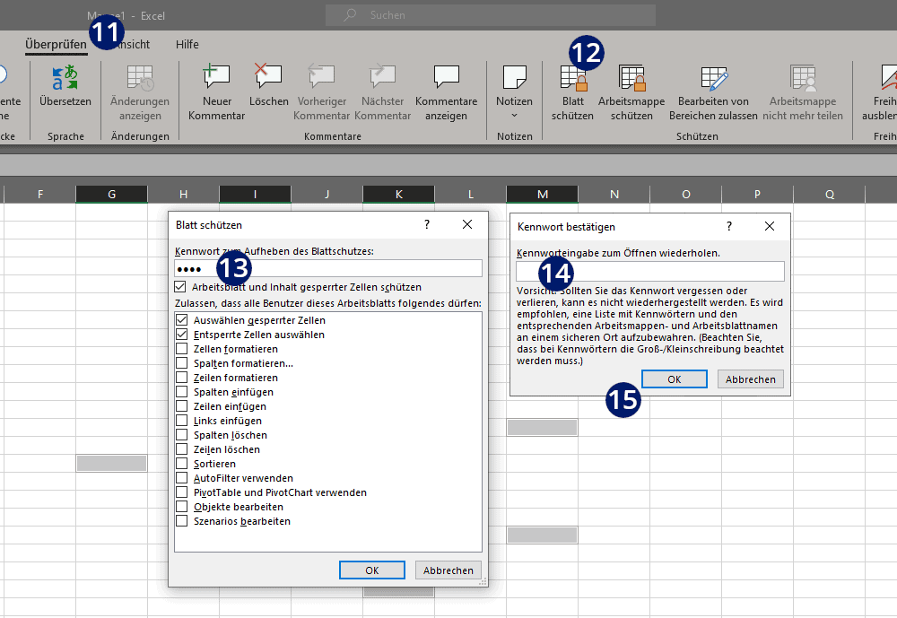This screenshot has height=618, width=897.
Task: Check Spalten formatieren option
Action: tap(182, 362)
